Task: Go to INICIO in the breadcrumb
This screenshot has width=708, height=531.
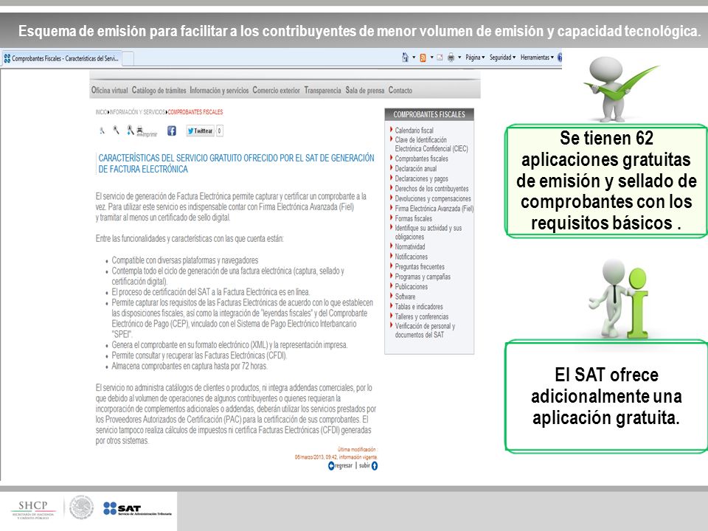Action: click(x=101, y=112)
